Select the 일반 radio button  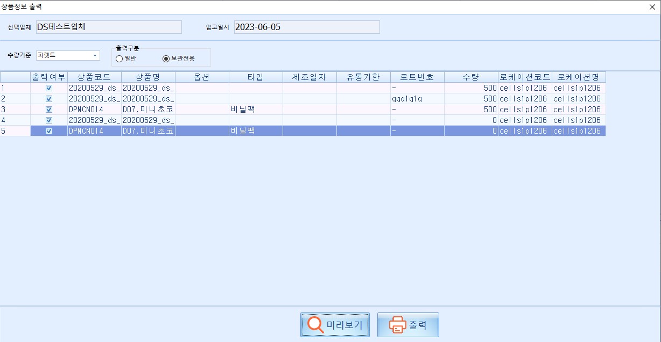119,59
